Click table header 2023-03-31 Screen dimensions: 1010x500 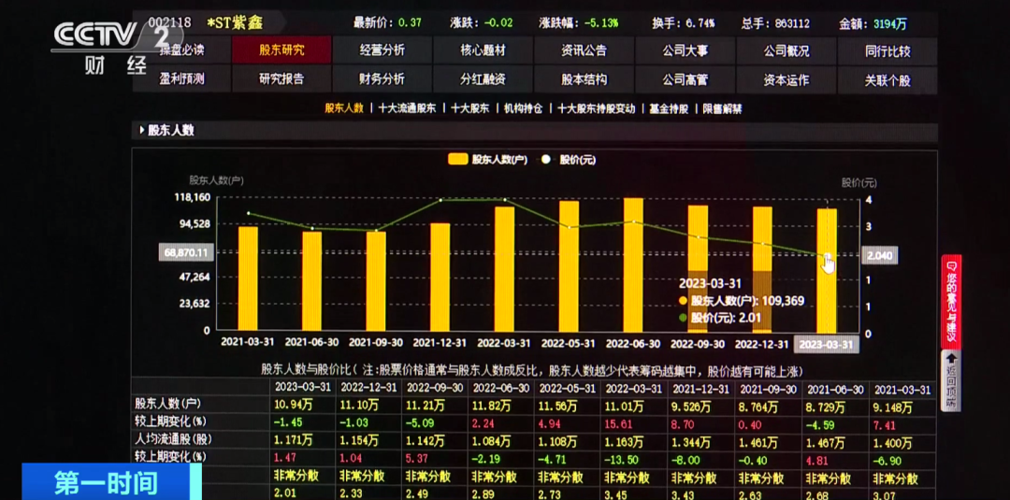click(303, 389)
